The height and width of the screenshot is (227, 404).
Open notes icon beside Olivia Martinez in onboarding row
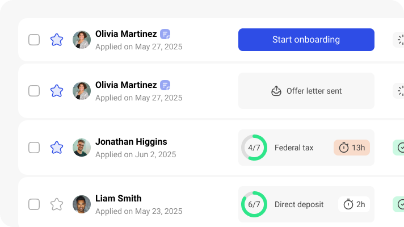[165, 34]
